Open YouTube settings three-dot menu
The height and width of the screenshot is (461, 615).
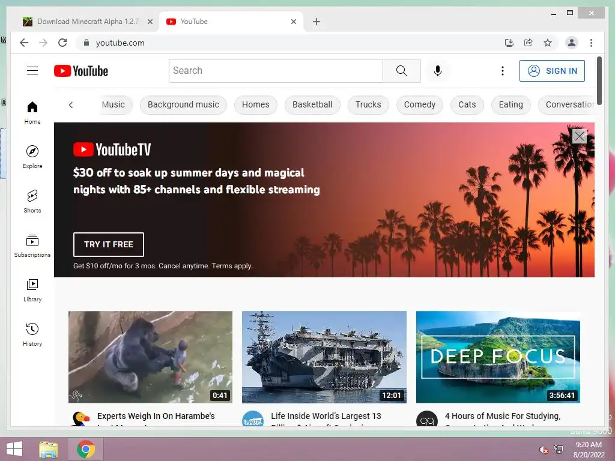(503, 71)
